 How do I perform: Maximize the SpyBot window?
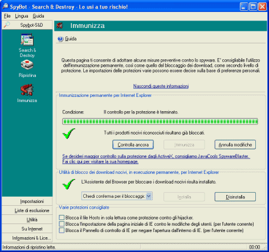pos(253,7)
